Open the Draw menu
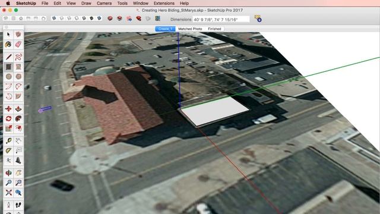Image resolution: width=380 pixels, height=214 pixels. 86,3
